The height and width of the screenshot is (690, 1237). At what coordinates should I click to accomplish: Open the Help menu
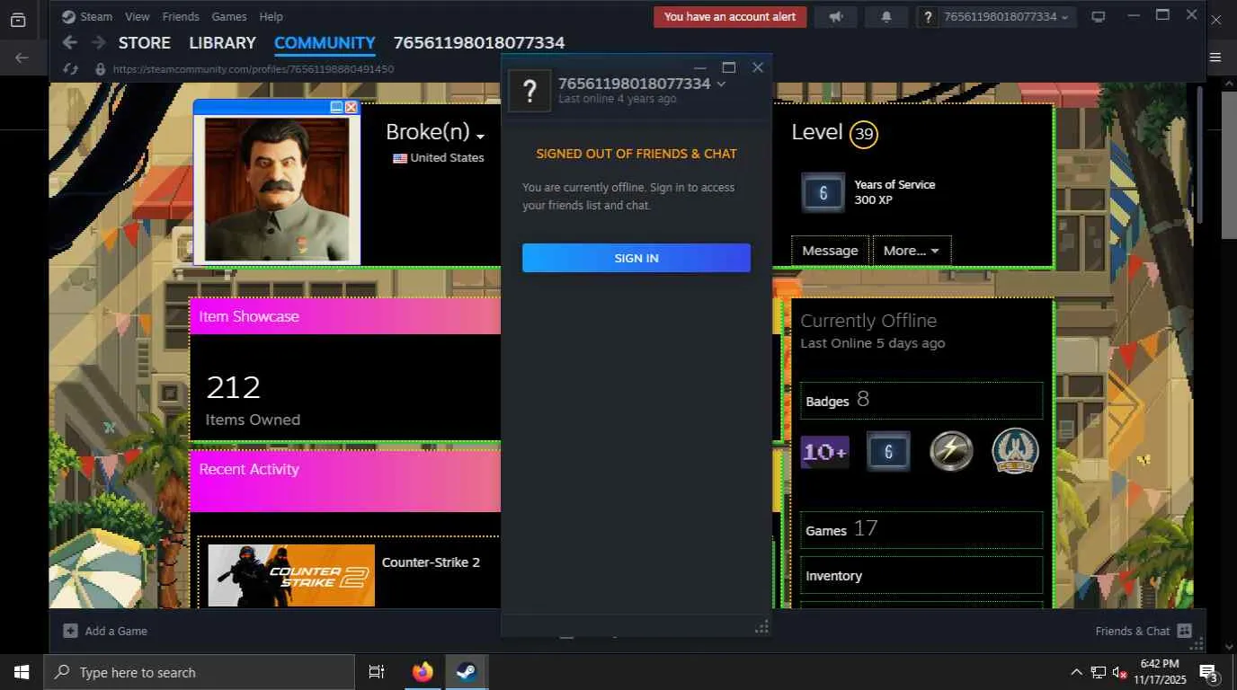tap(271, 16)
